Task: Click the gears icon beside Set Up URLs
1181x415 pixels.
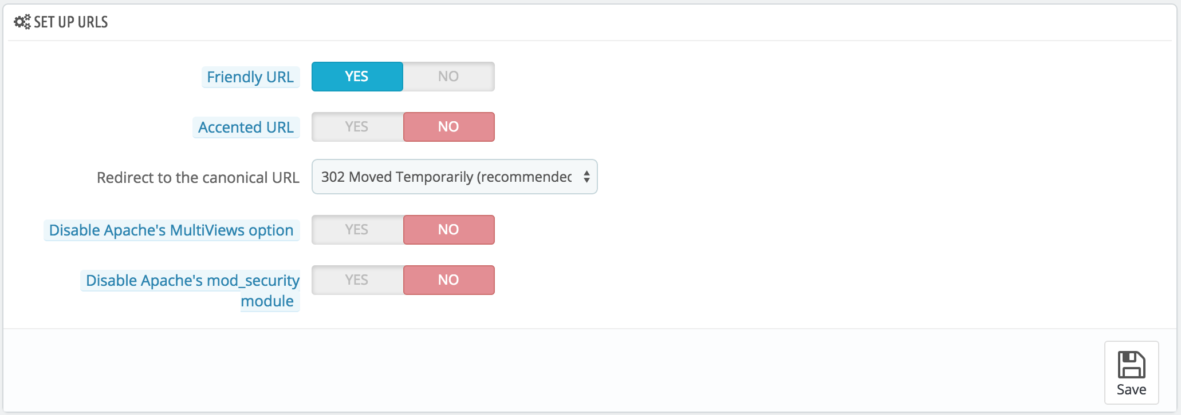Action: (x=22, y=22)
